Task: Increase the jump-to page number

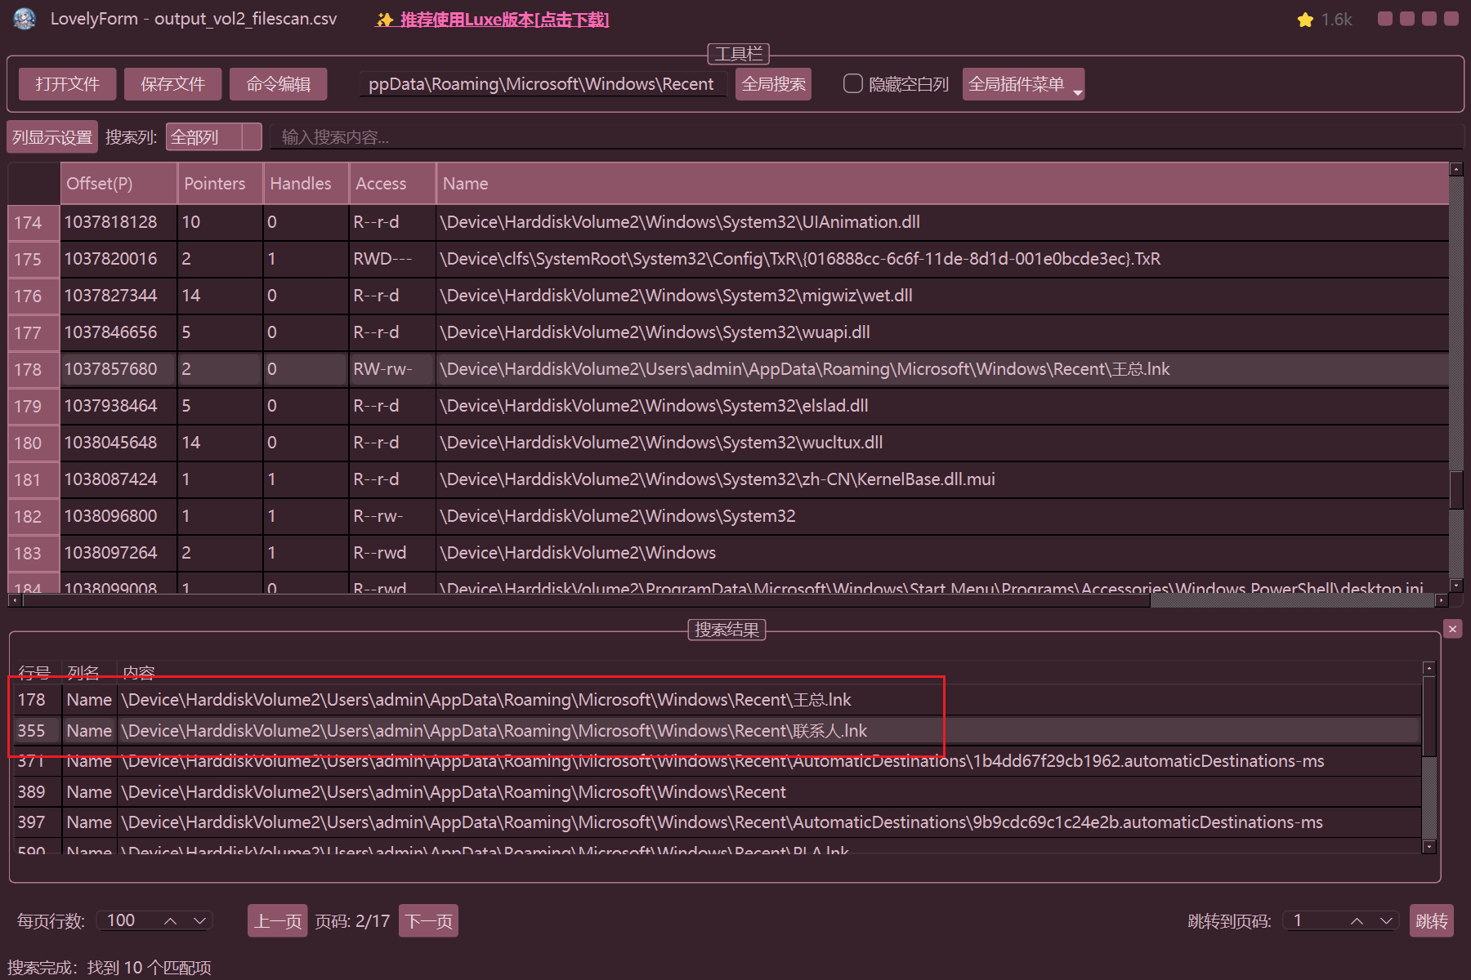Action: click(x=1357, y=921)
